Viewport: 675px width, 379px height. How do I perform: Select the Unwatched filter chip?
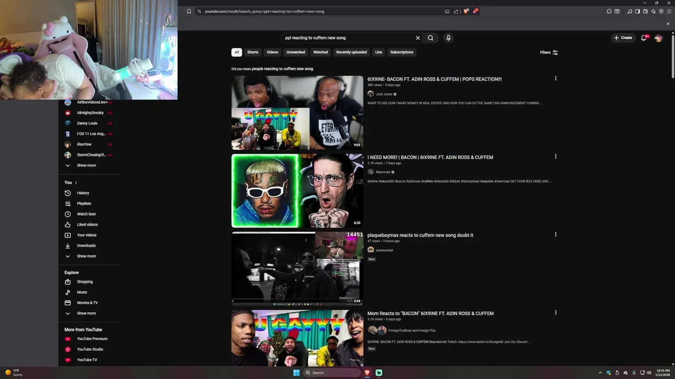(296, 52)
